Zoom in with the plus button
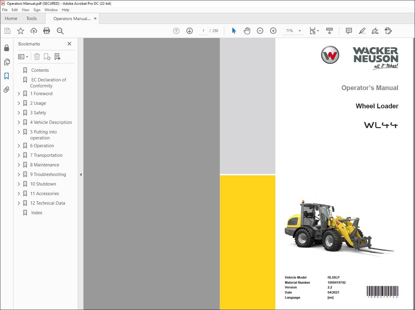 273,31
